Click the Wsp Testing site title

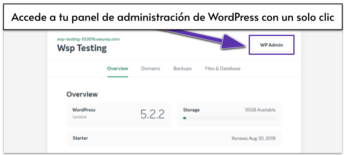click(82, 48)
